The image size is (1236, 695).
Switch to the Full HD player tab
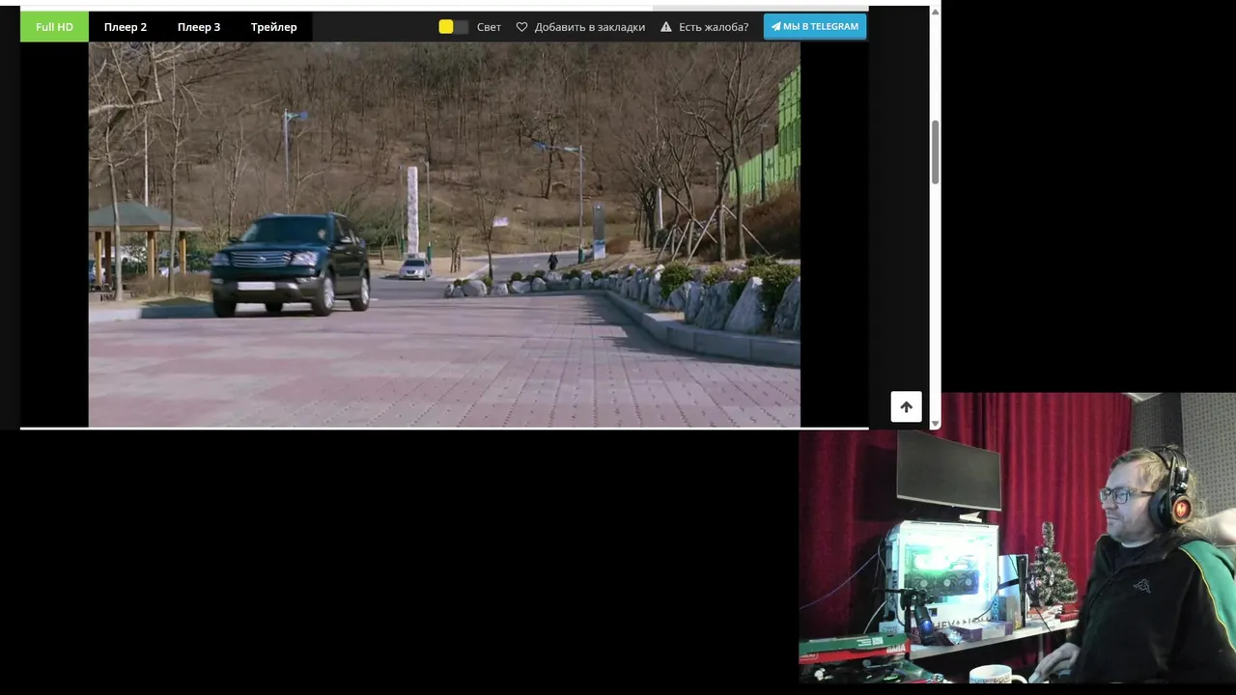(54, 27)
